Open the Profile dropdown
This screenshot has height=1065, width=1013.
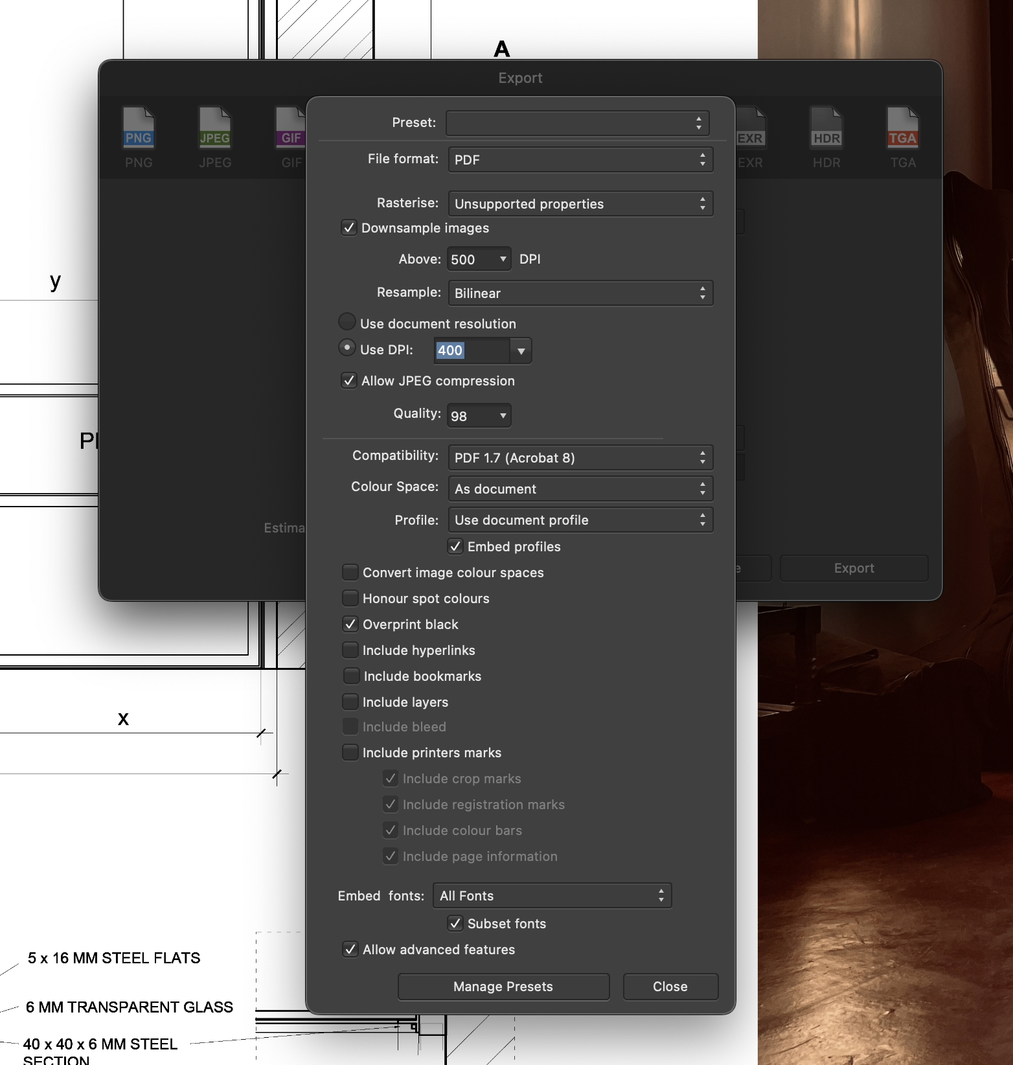coord(580,520)
